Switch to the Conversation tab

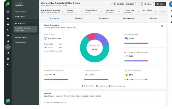[103, 18]
